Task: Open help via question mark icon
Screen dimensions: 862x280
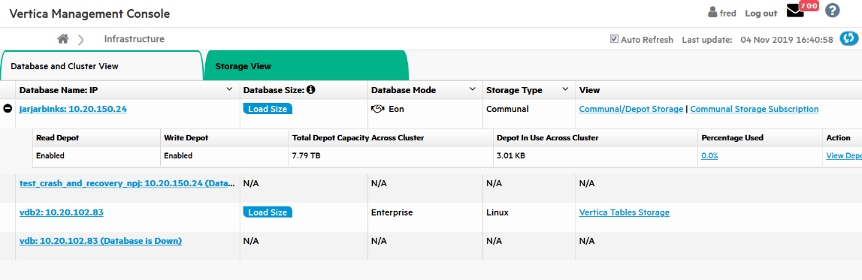Action: (x=832, y=11)
